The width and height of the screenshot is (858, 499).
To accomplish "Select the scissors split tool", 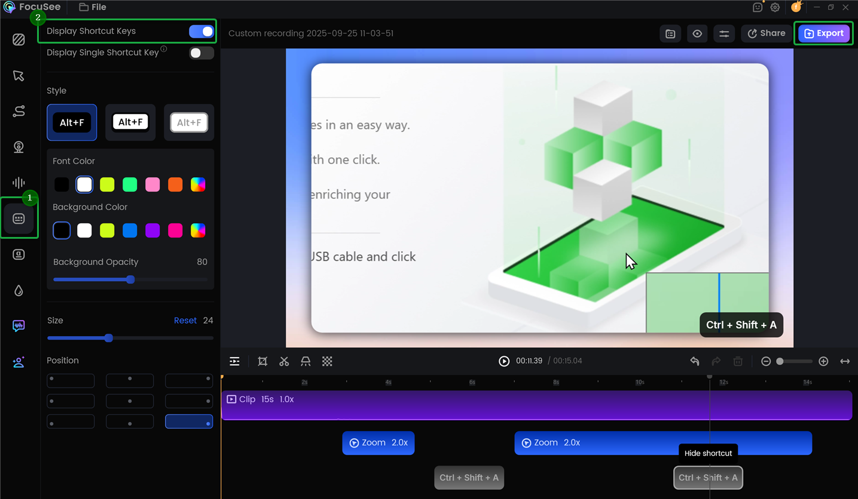I will (284, 361).
